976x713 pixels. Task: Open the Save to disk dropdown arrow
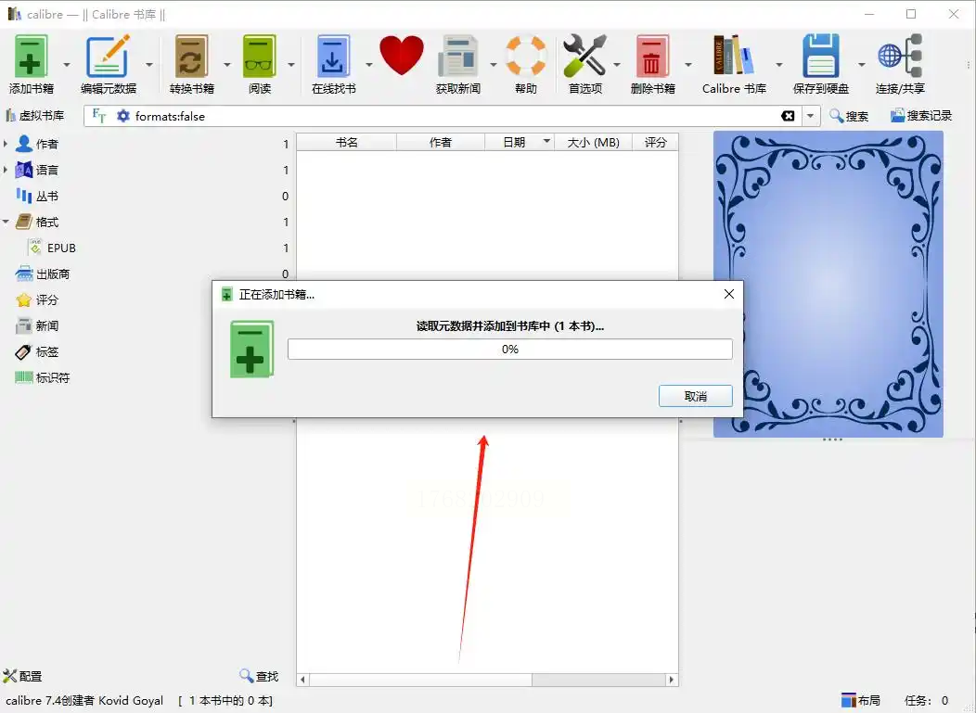[x=862, y=64]
